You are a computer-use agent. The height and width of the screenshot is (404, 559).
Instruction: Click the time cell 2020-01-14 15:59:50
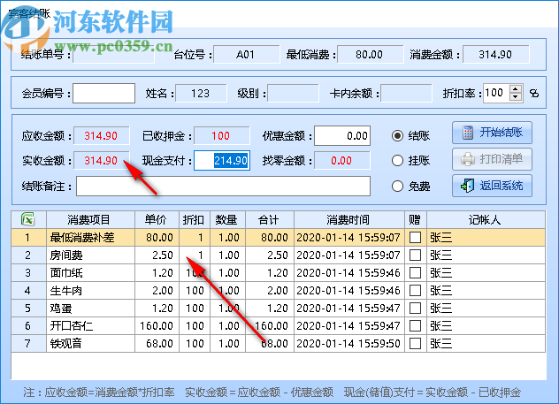pos(349,343)
